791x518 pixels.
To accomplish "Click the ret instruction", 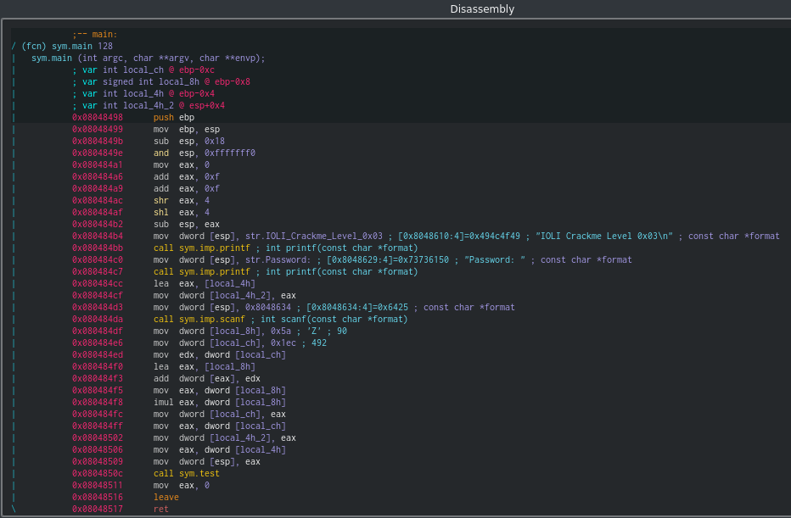I will point(161,509).
